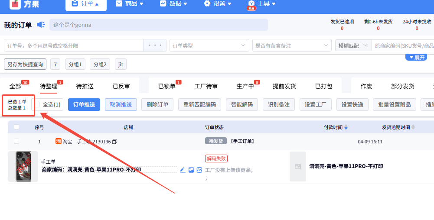Open the 订单 menu
This screenshot has width=434, height=220.
click(86, 4)
